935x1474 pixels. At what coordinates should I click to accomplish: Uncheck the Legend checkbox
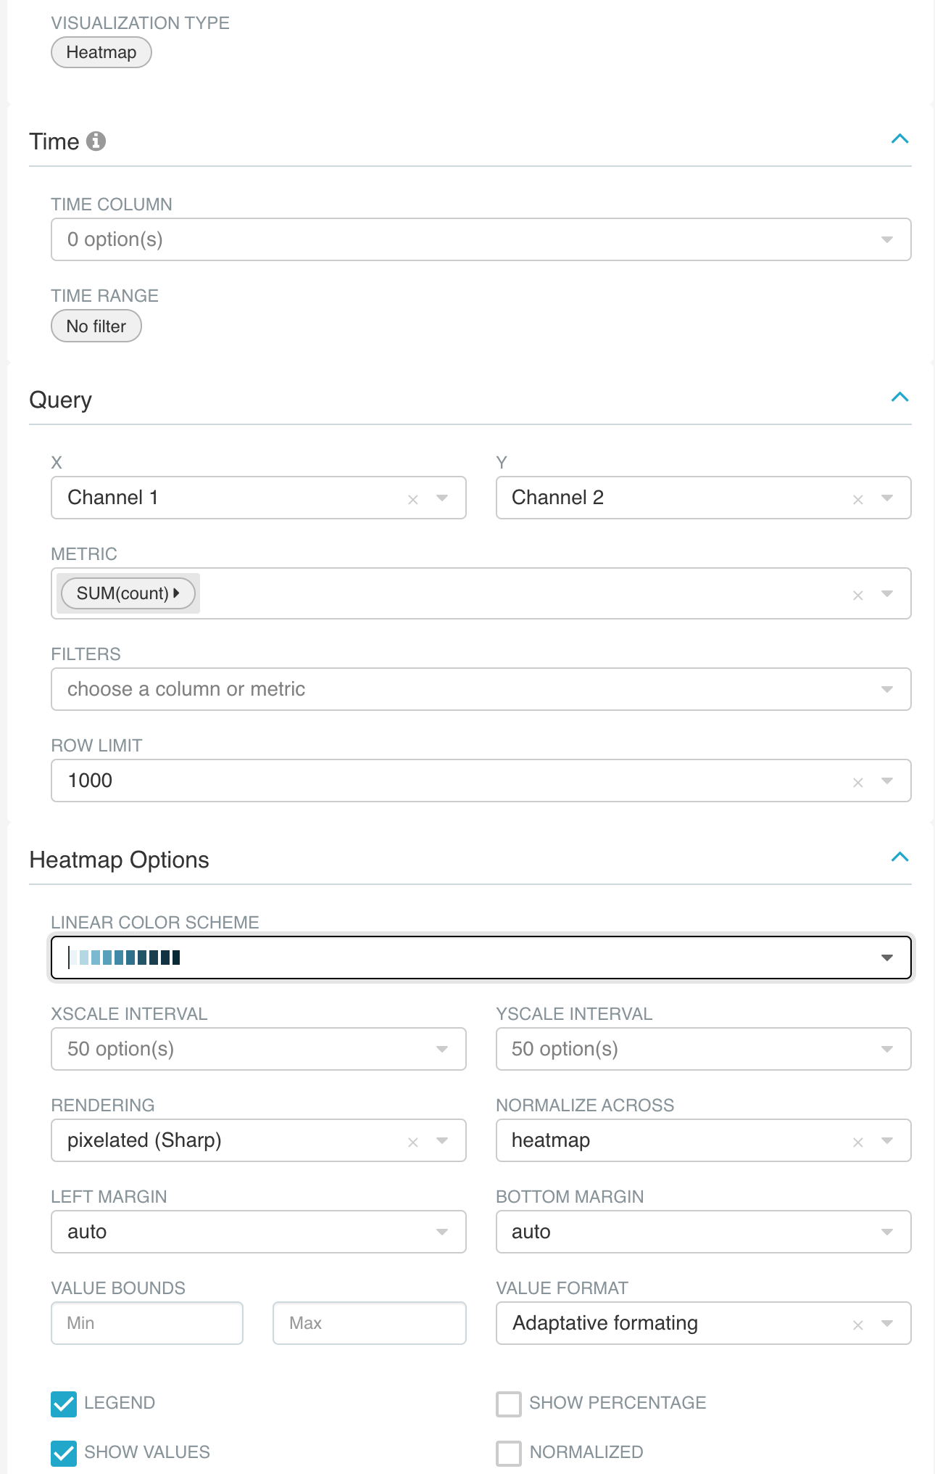64,1404
